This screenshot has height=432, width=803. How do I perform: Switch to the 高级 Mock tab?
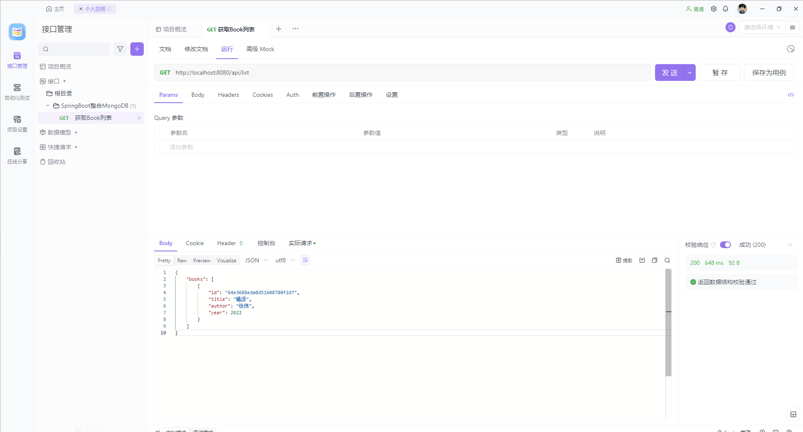click(260, 49)
